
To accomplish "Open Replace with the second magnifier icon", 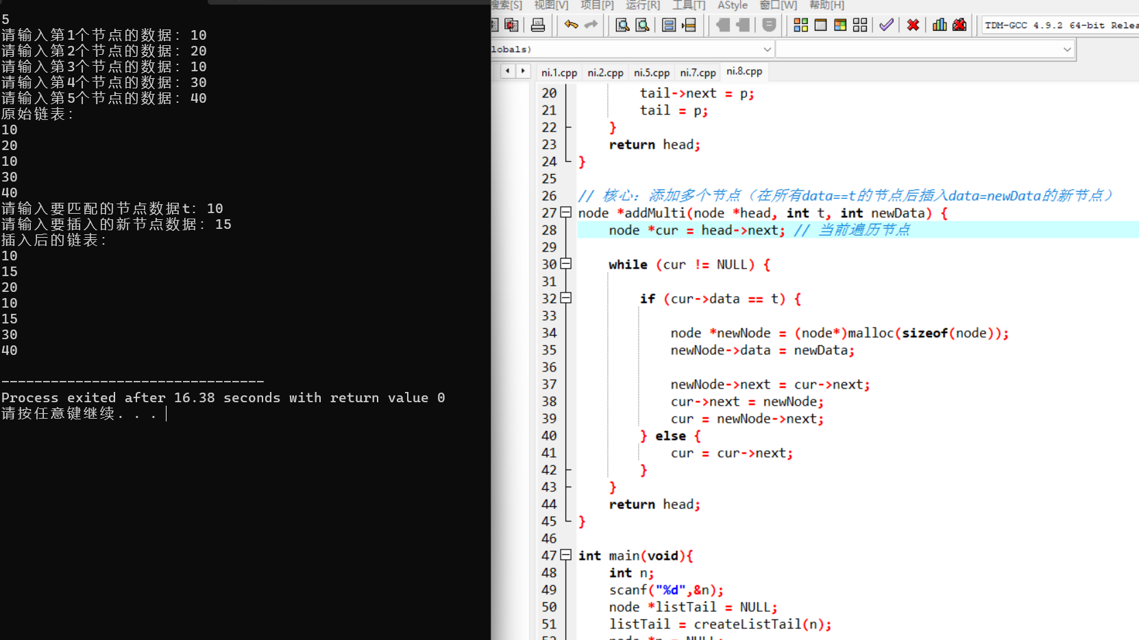I will click(x=642, y=25).
